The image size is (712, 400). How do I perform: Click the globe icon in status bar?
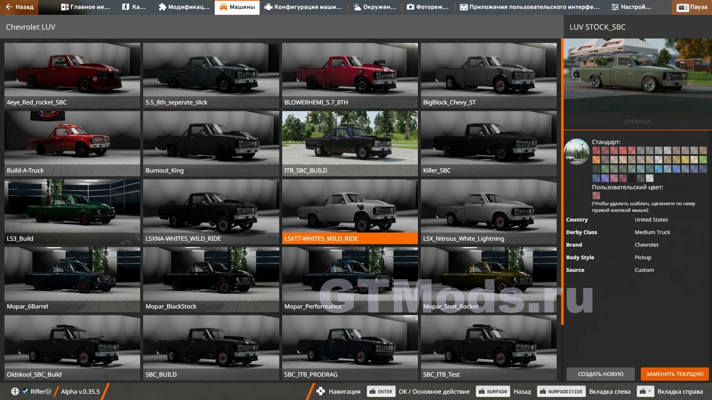(15, 391)
